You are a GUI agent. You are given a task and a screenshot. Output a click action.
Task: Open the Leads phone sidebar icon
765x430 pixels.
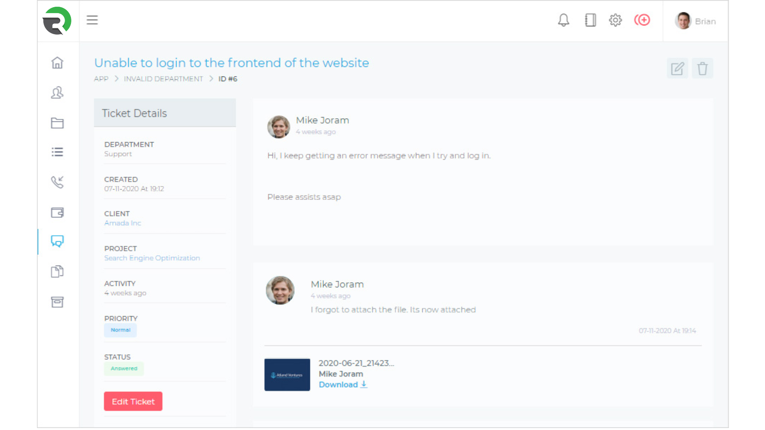(x=57, y=182)
